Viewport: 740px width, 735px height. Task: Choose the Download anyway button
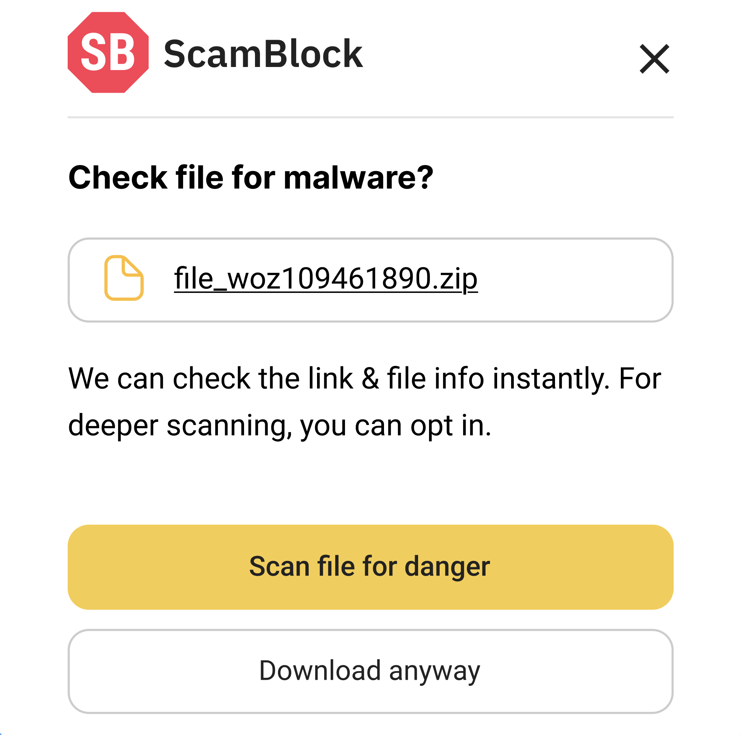[x=370, y=671]
